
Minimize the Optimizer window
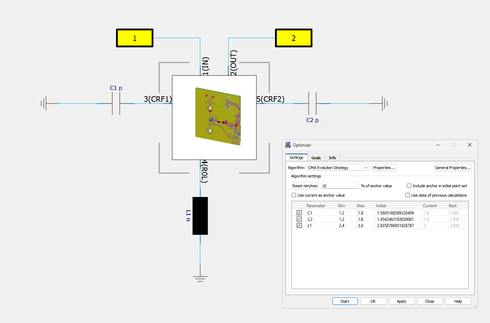438,145
